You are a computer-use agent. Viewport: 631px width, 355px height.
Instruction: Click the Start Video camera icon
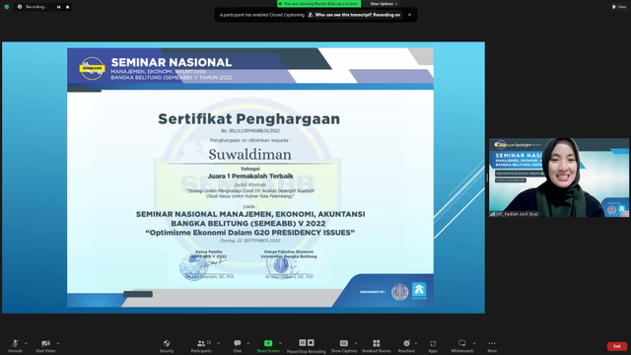pos(45,343)
